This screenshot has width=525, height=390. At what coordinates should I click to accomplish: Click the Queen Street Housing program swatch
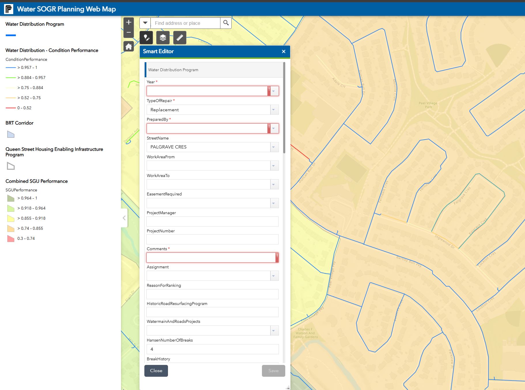[11, 166]
